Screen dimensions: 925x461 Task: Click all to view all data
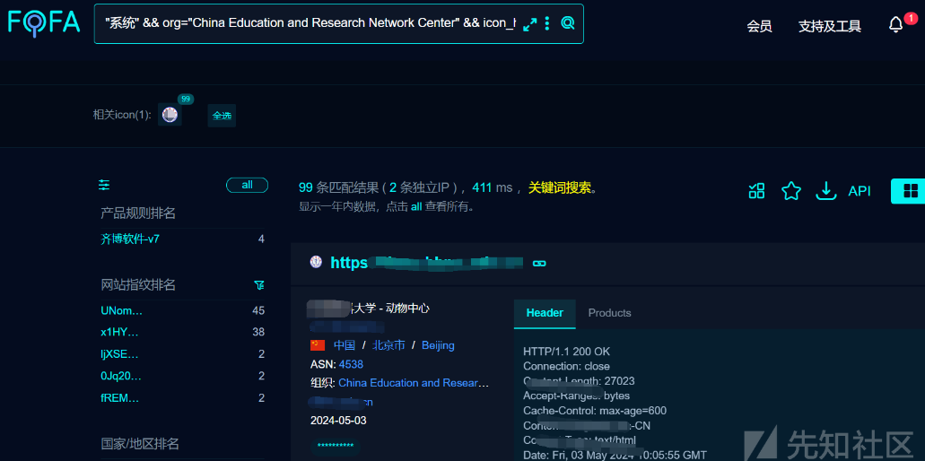pos(416,207)
